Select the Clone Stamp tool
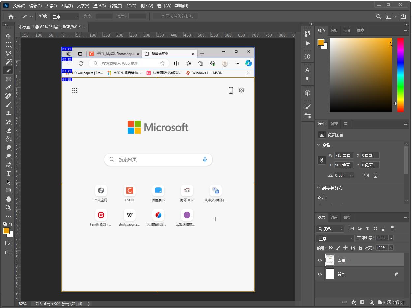 (x=8, y=113)
